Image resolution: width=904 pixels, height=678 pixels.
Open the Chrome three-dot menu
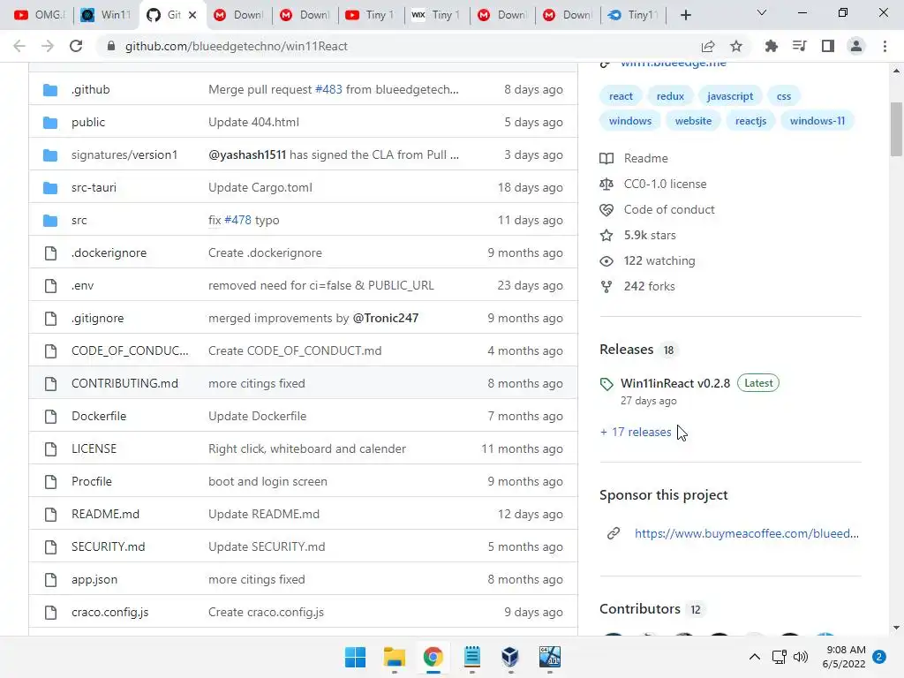click(x=885, y=46)
